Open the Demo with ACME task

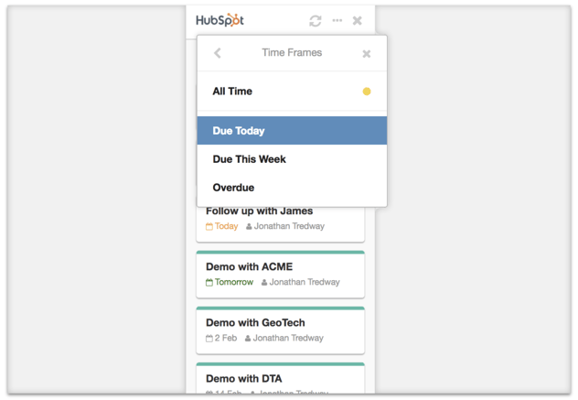click(249, 267)
